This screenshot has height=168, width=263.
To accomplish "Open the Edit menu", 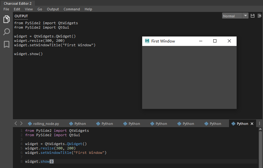I will point(17,9).
